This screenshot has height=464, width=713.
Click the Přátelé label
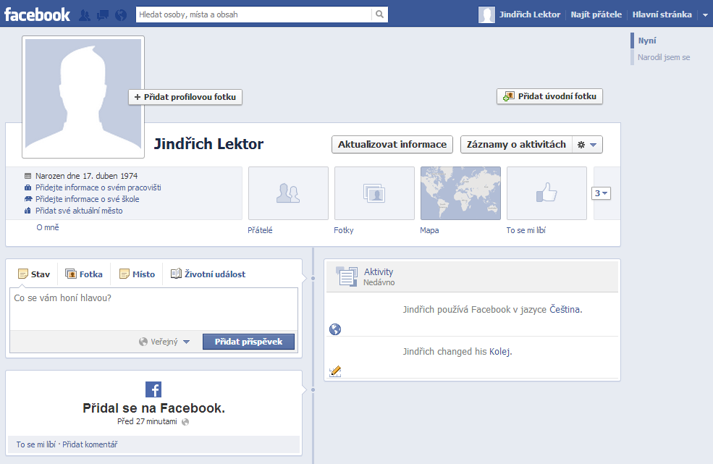point(260,230)
